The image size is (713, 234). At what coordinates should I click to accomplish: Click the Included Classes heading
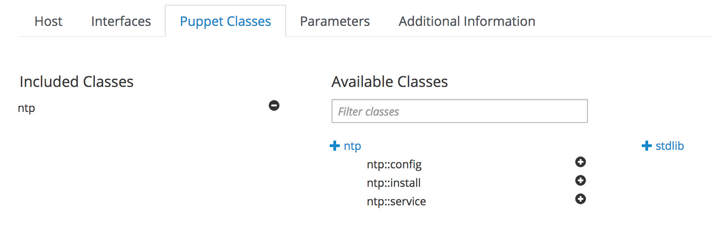click(x=76, y=82)
